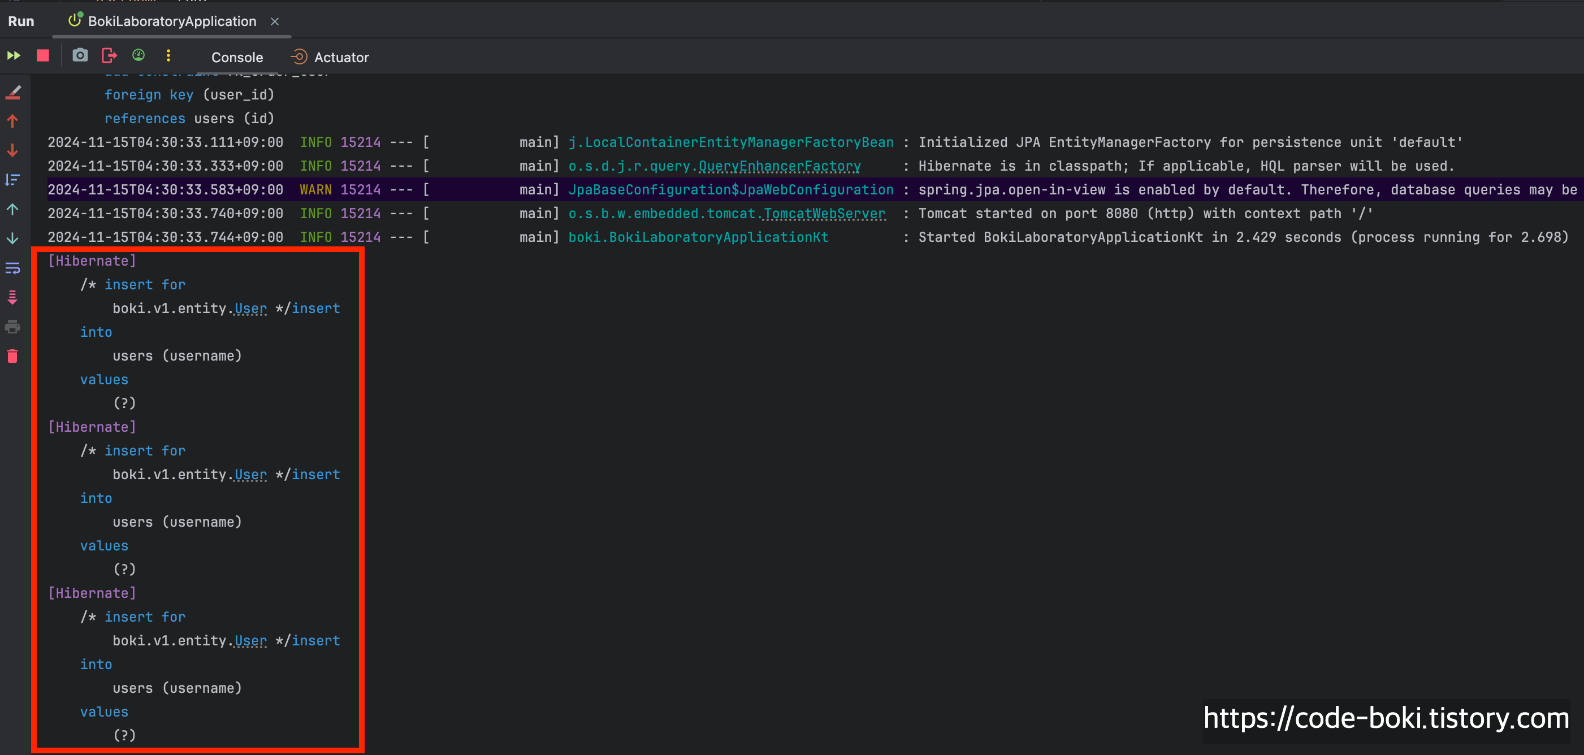The height and width of the screenshot is (755, 1584).
Task: Close the BokiLaboratoryApplication run tab
Action: [x=275, y=21]
